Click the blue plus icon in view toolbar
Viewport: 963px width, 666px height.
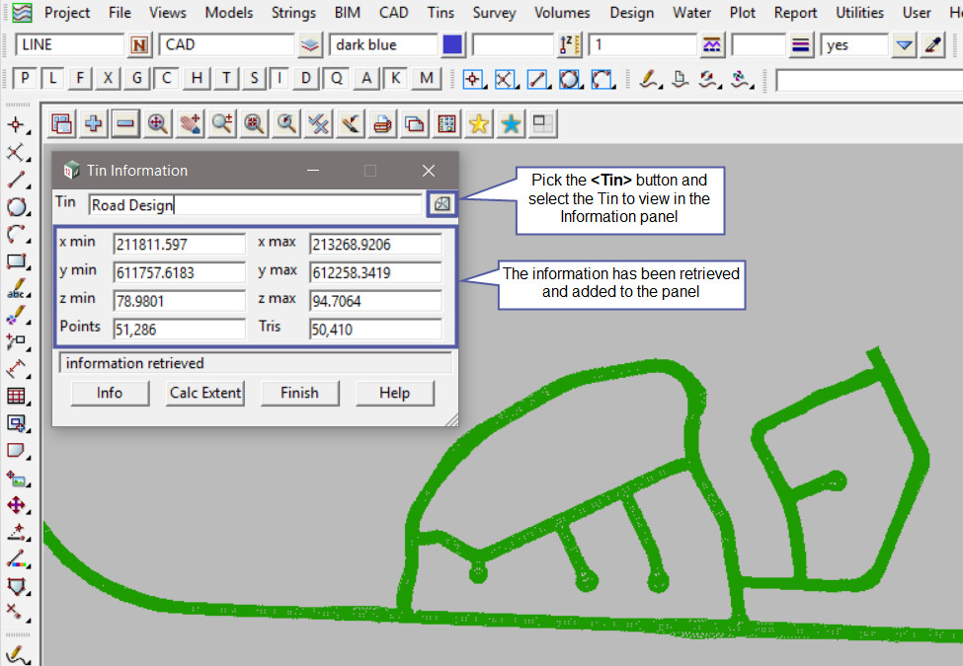[x=94, y=123]
